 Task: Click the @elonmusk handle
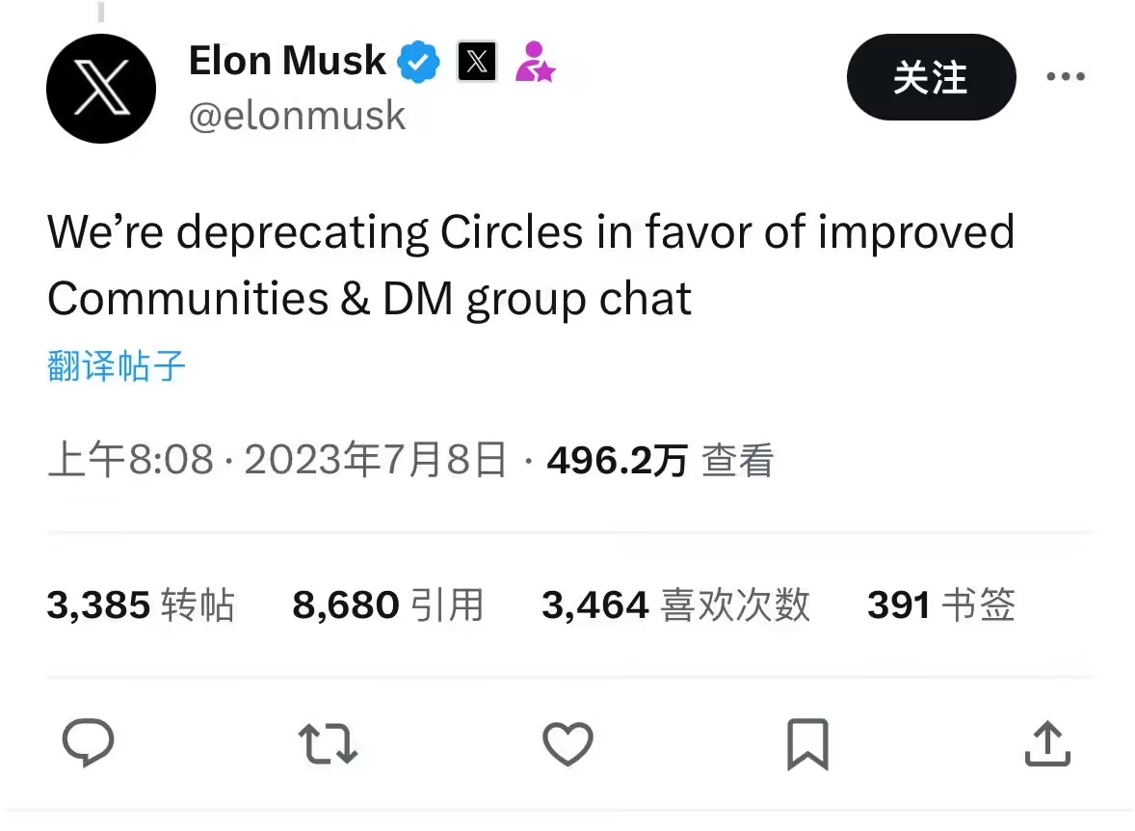click(298, 116)
